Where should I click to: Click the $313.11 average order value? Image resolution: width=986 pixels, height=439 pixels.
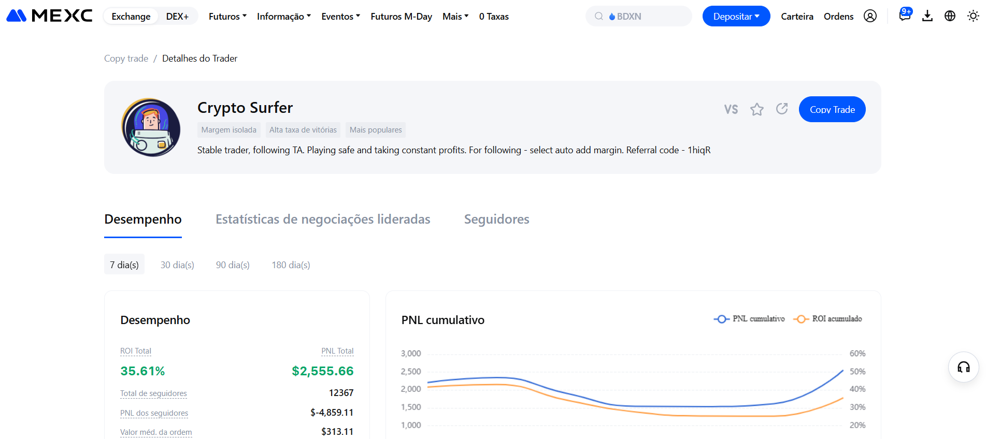tap(337, 432)
